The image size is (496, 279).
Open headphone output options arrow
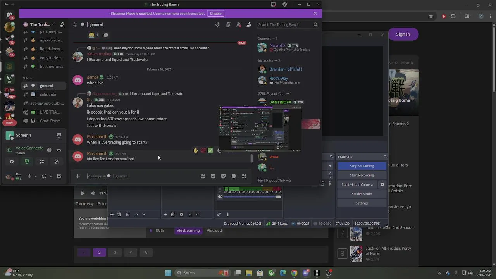click(x=50, y=176)
